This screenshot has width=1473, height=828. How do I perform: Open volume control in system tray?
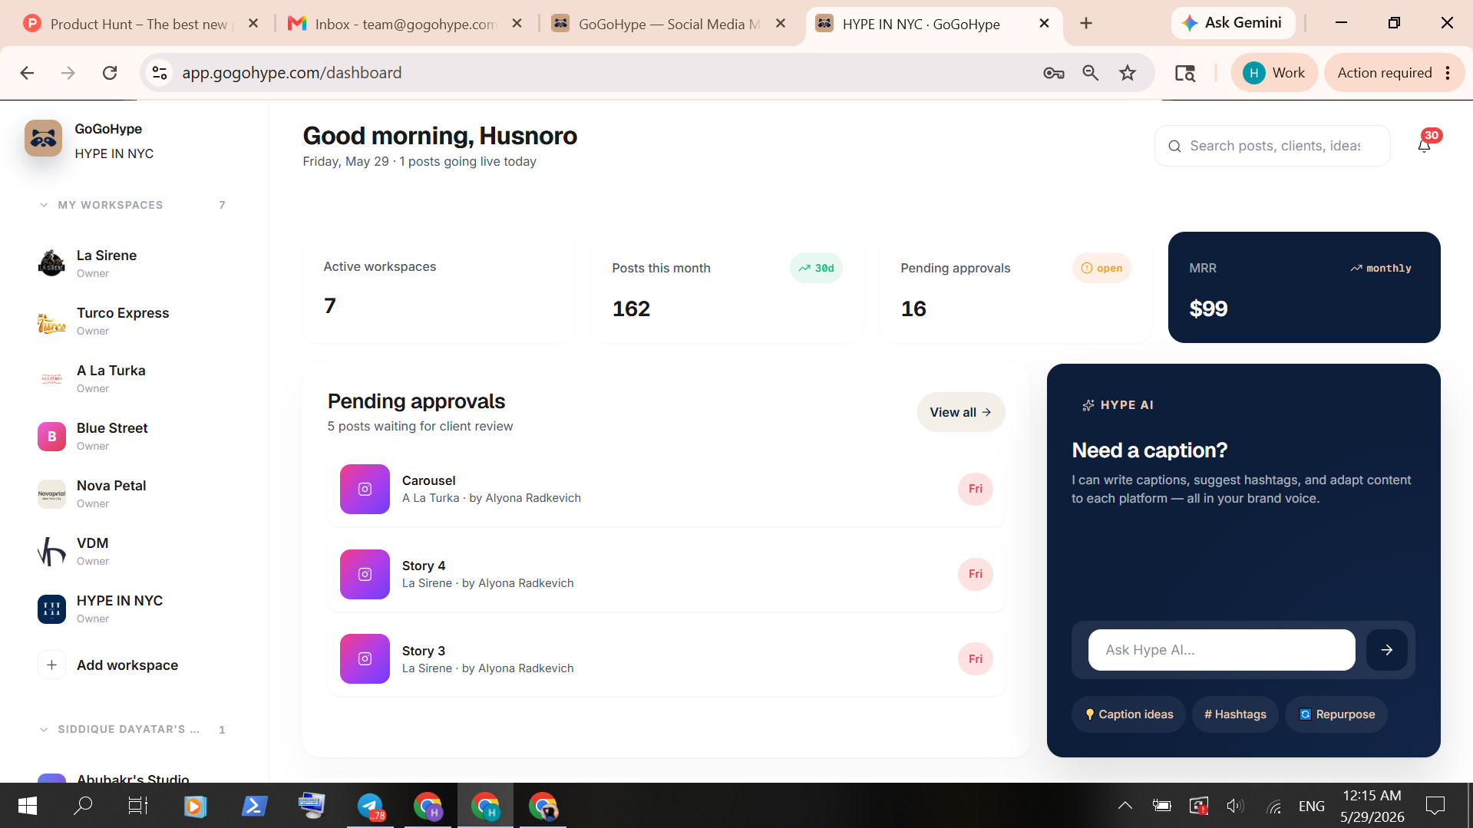pos(1234,806)
